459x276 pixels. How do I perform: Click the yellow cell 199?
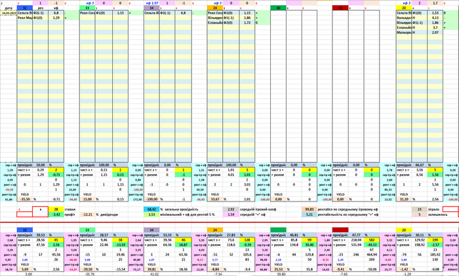pos(435,240)
